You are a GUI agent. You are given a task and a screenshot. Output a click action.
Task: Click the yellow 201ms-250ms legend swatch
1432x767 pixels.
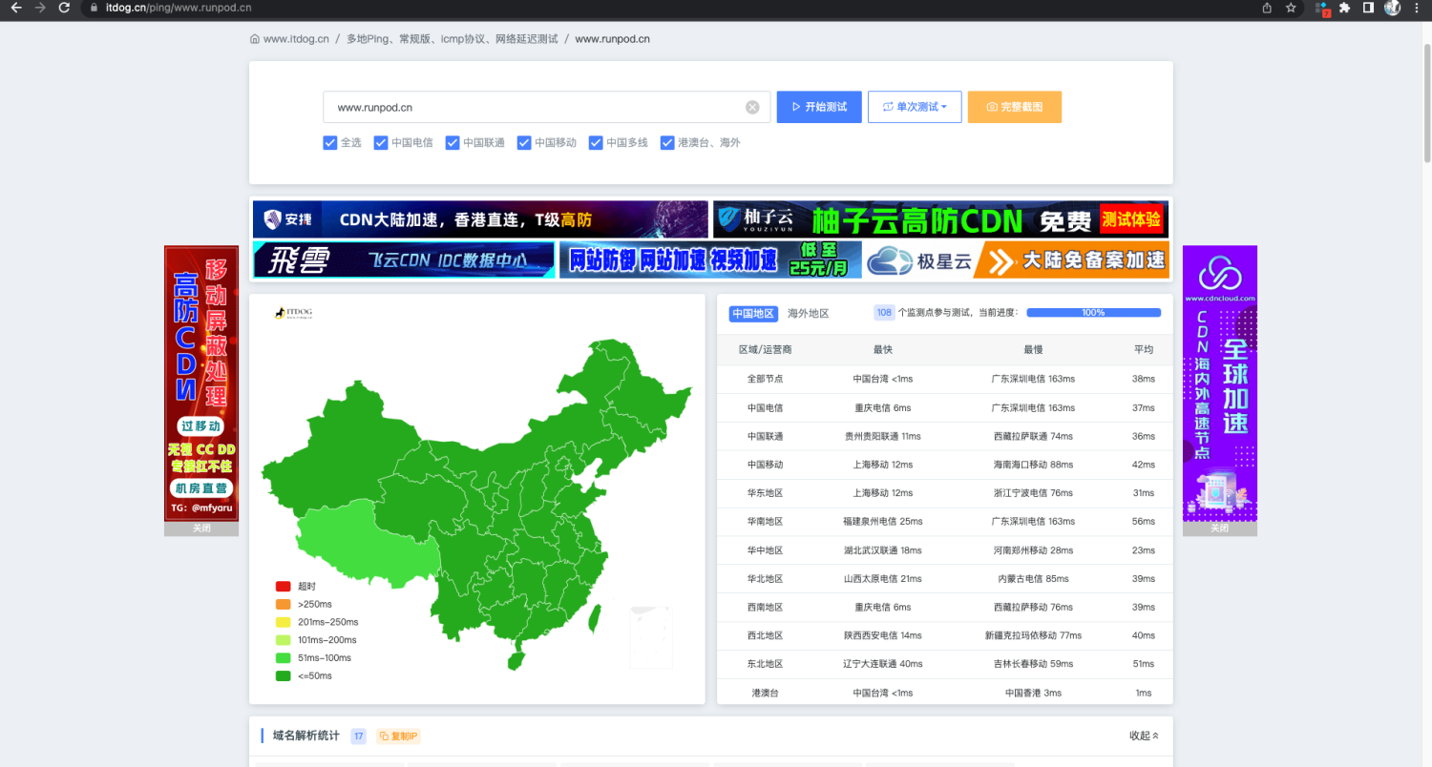click(283, 622)
